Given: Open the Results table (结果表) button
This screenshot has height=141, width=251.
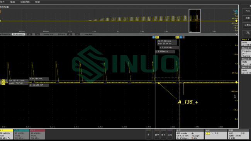Looking at the screenshot, I should pyautogui.click(x=247, y=25).
